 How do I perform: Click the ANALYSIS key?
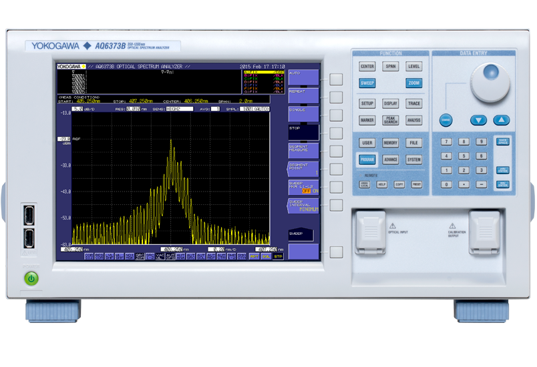coord(413,120)
